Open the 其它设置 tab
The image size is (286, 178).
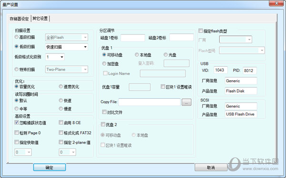(x=40, y=19)
